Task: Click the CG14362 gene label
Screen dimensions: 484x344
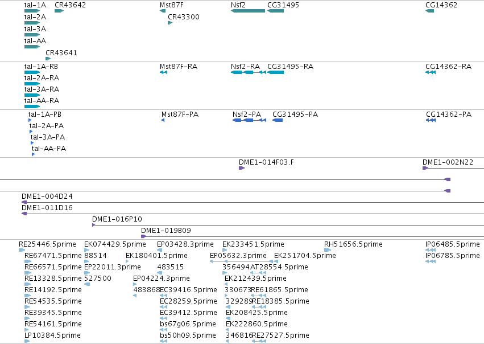Action: pos(441,5)
